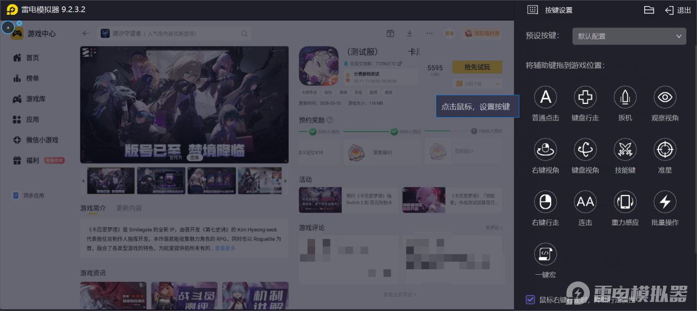Open the key config folder icon

pos(649,10)
